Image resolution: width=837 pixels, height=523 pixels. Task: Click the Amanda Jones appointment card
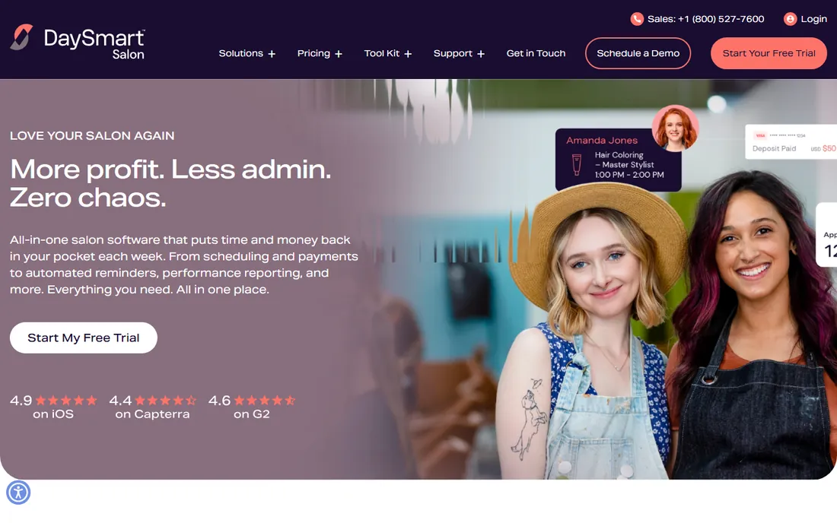pyautogui.click(x=618, y=160)
